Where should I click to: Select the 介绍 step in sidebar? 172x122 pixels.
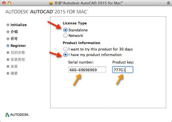coord(12,32)
